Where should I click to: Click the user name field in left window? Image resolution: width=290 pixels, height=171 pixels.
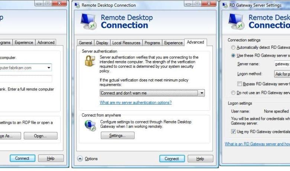26,79
